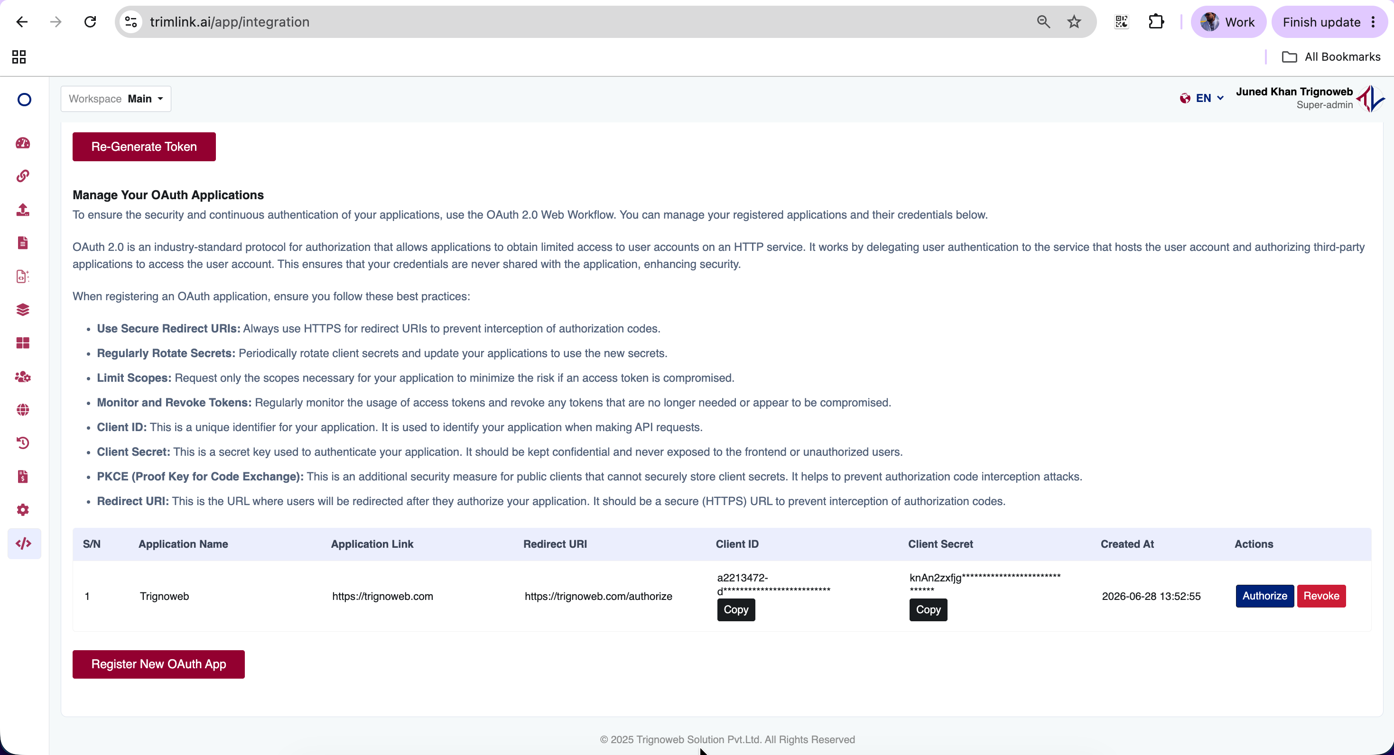Click the address bar URL trimlink.ai/app/integration
The image size is (1394, 755).
tap(230, 22)
